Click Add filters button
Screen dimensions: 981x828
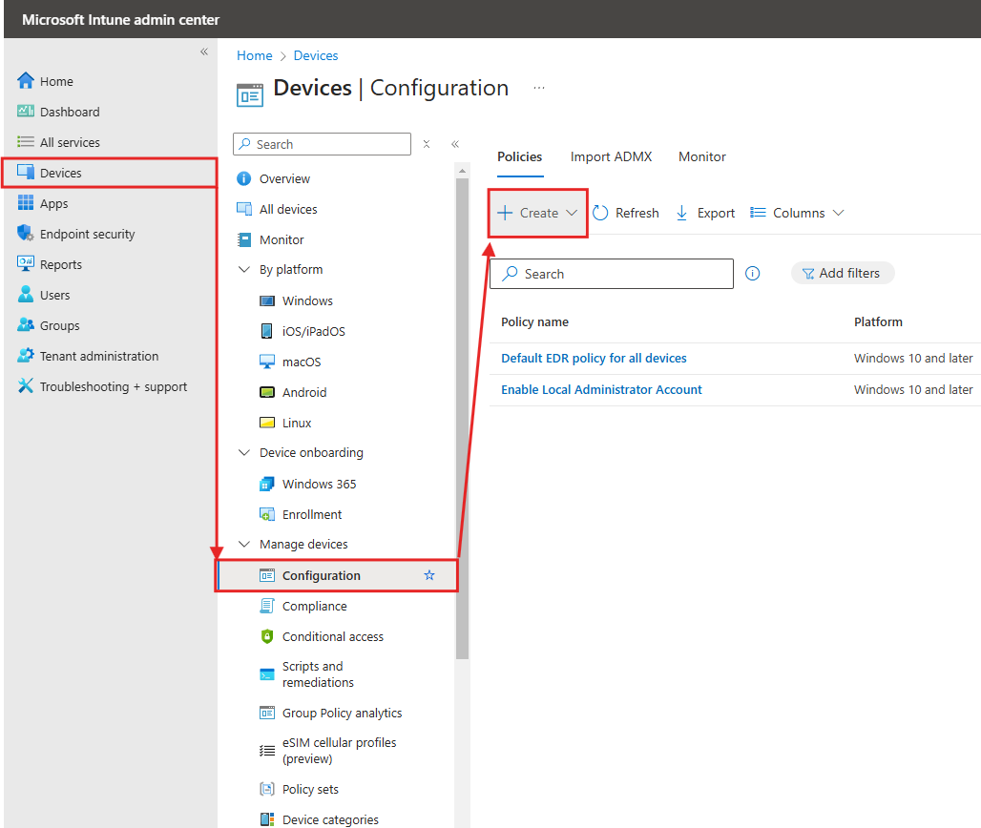(843, 273)
